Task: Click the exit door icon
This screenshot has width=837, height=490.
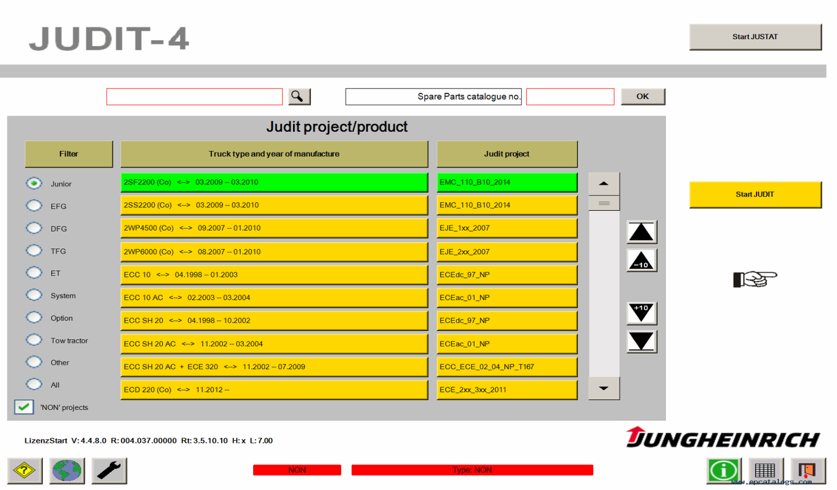Action: click(x=808, y=471)
